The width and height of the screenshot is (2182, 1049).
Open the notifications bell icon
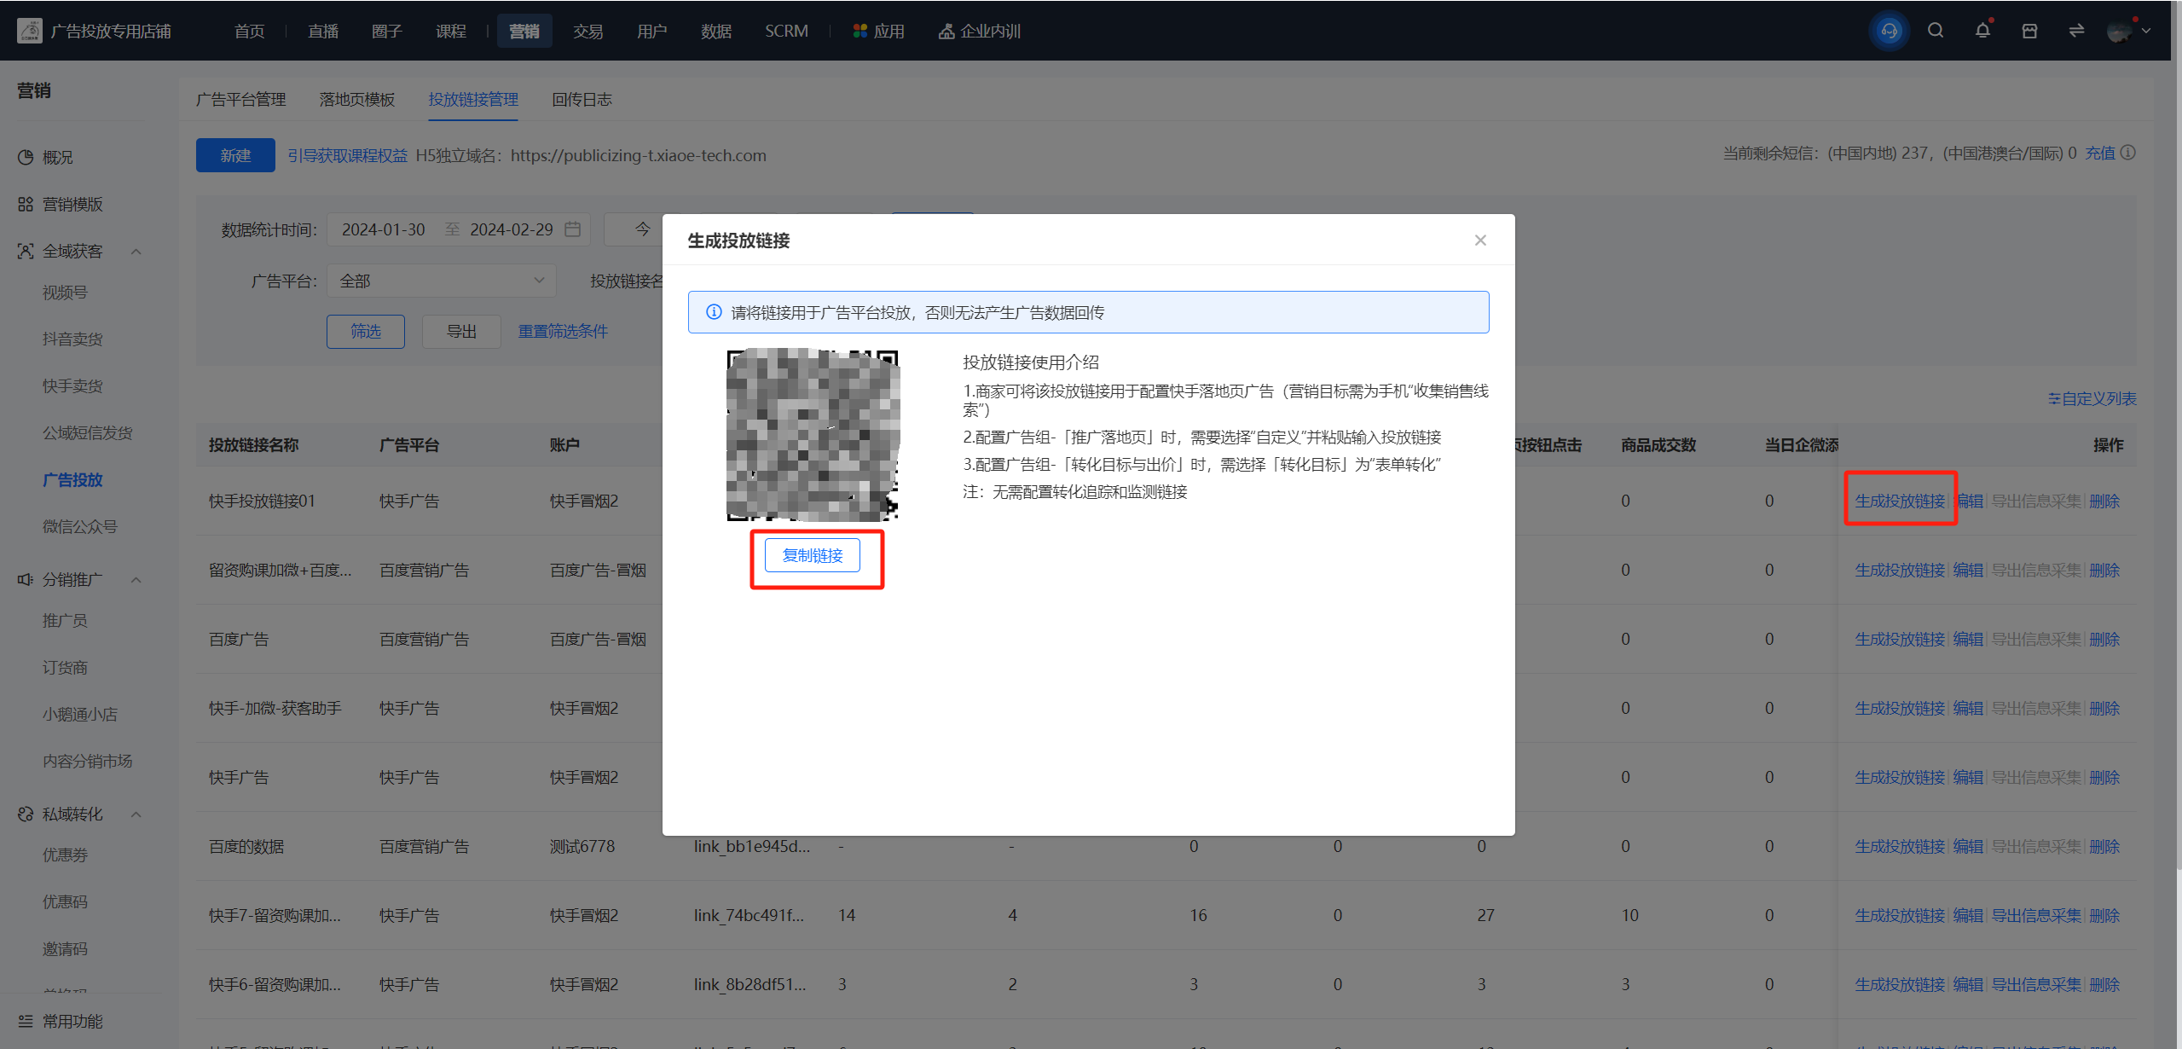1982,31
